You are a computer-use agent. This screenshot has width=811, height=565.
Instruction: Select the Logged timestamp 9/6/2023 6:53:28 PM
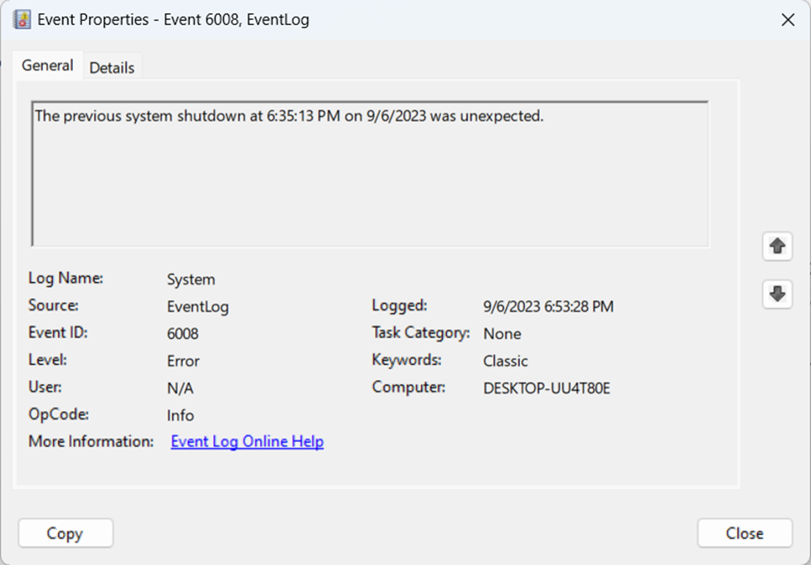pyautogui.click(x=548, y=307)
